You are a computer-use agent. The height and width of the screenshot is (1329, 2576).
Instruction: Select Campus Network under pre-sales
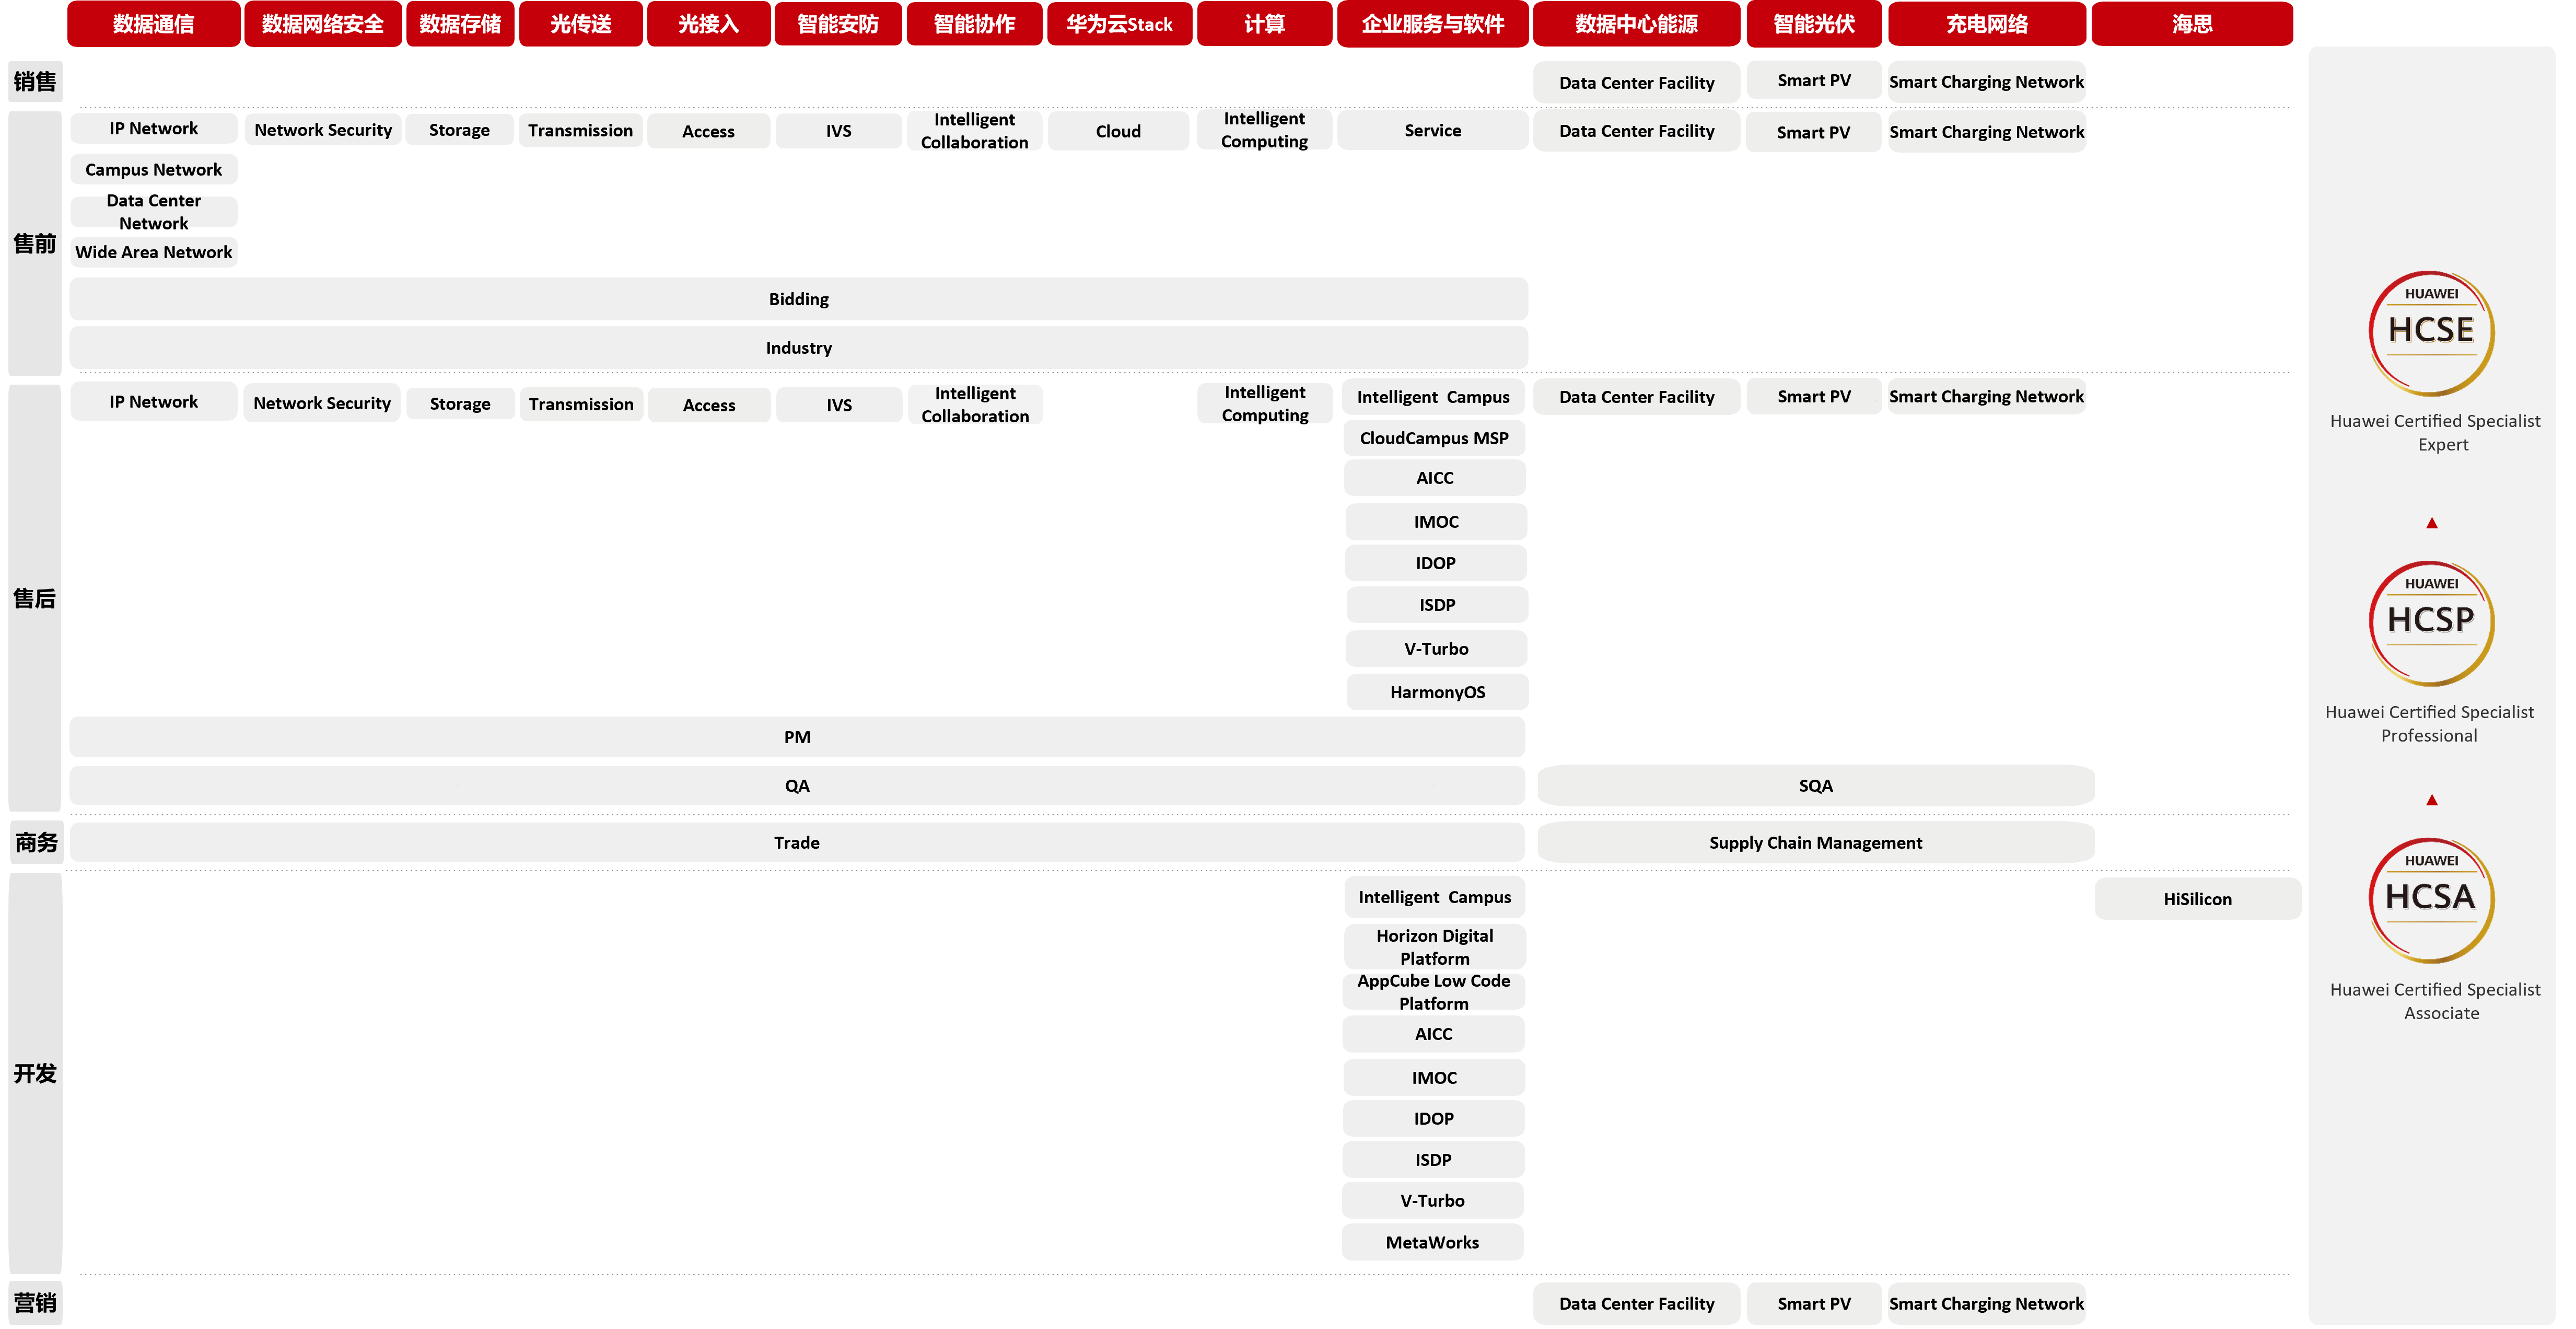click(x=153, y=169)
